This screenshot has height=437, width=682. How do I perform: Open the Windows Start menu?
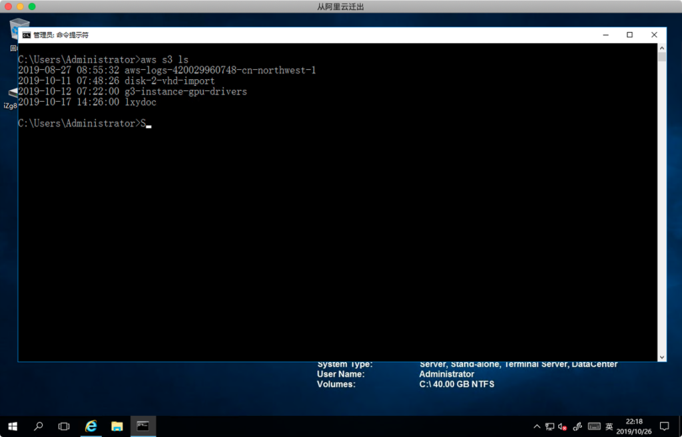pos(13,426)
